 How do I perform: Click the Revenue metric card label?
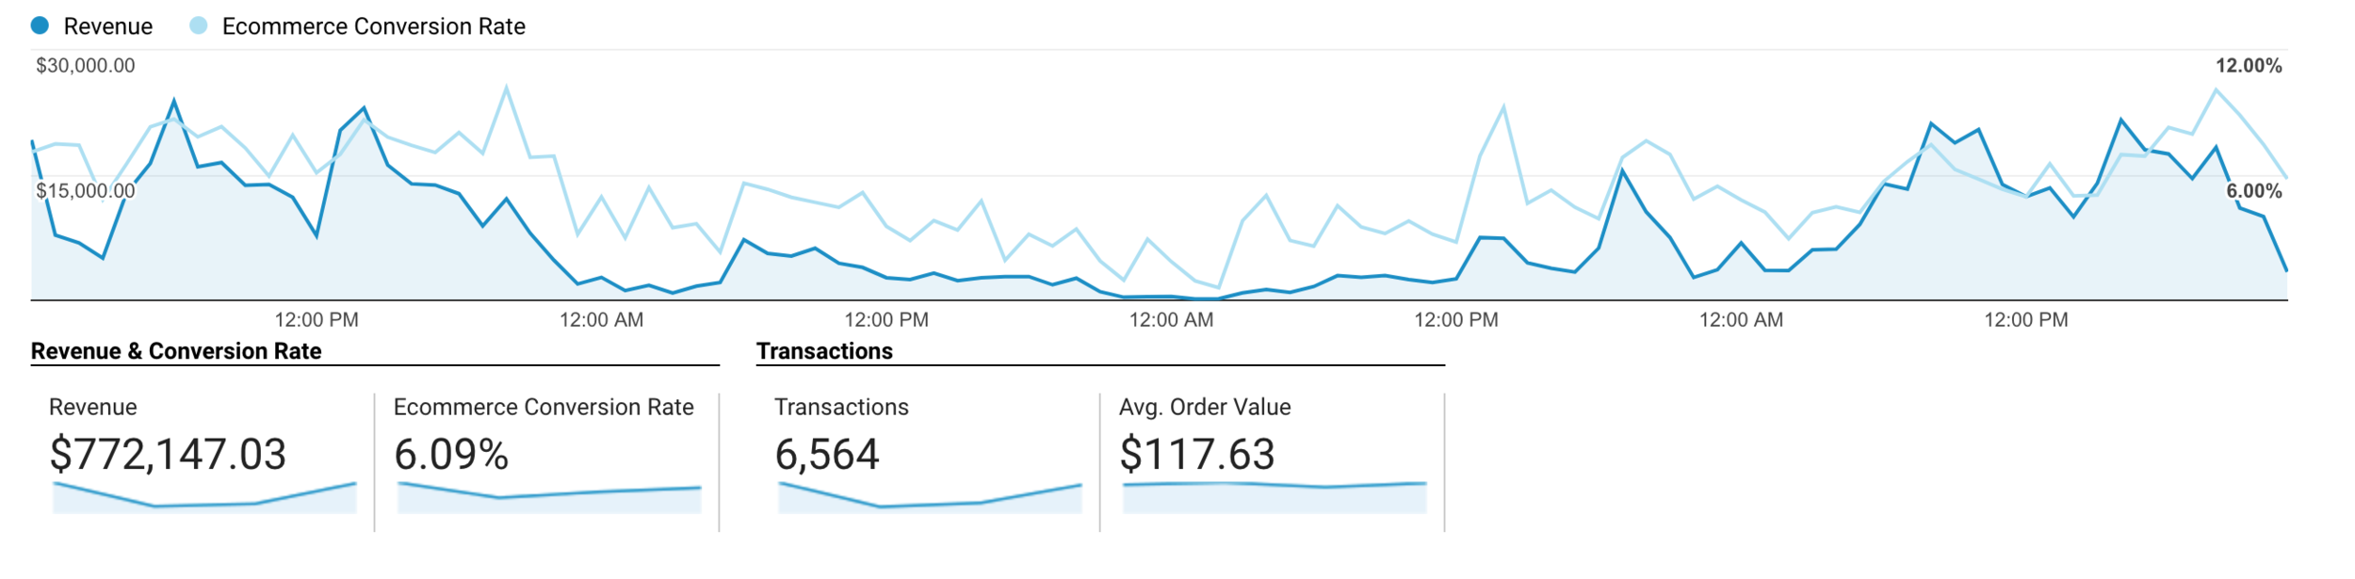point(92,407)
